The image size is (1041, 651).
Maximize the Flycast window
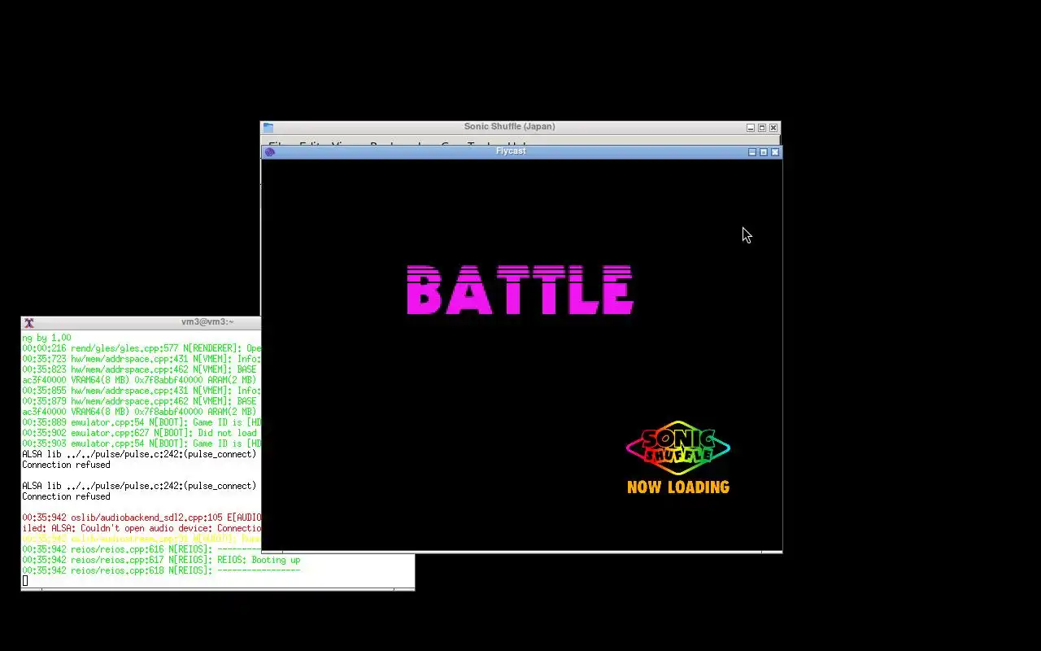point(764,152)
